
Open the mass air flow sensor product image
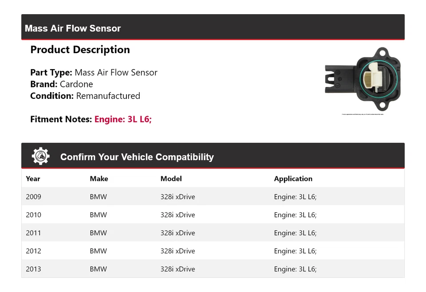tap(363, 79)
